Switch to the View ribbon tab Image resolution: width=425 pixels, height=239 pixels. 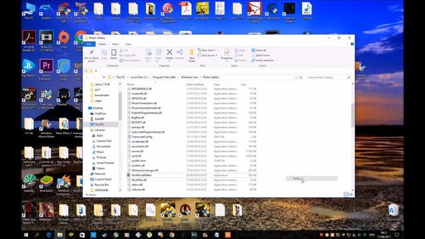128,44
